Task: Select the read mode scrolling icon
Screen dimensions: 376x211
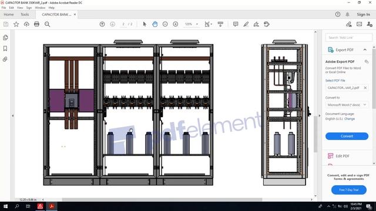Action: (x=220, y=24)
